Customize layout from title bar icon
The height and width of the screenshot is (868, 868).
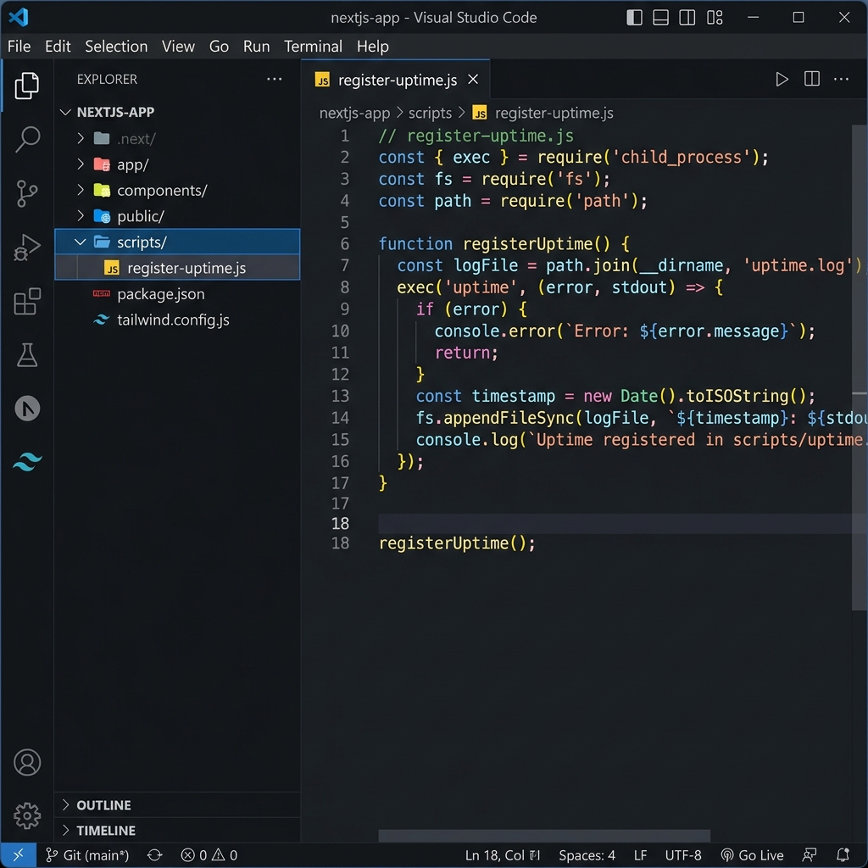(x=715, y=18)
